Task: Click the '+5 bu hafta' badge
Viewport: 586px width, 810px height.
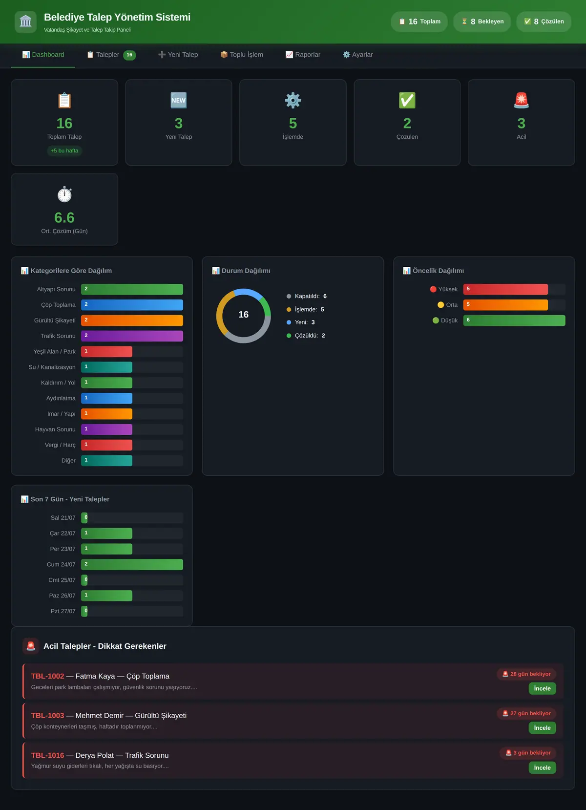Action: [x=64, y=150]
